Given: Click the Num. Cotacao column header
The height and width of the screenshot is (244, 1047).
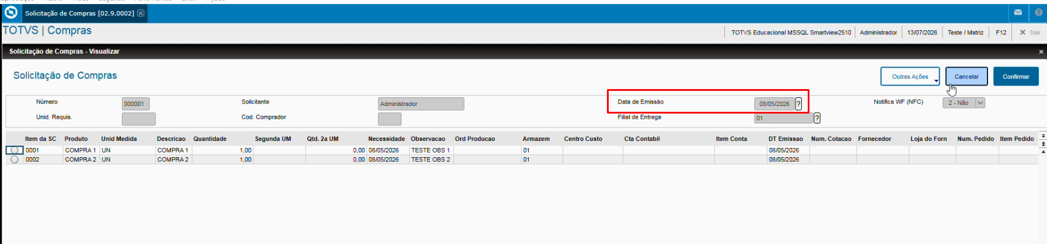Looking at the screenshot, I should point(831,139).
